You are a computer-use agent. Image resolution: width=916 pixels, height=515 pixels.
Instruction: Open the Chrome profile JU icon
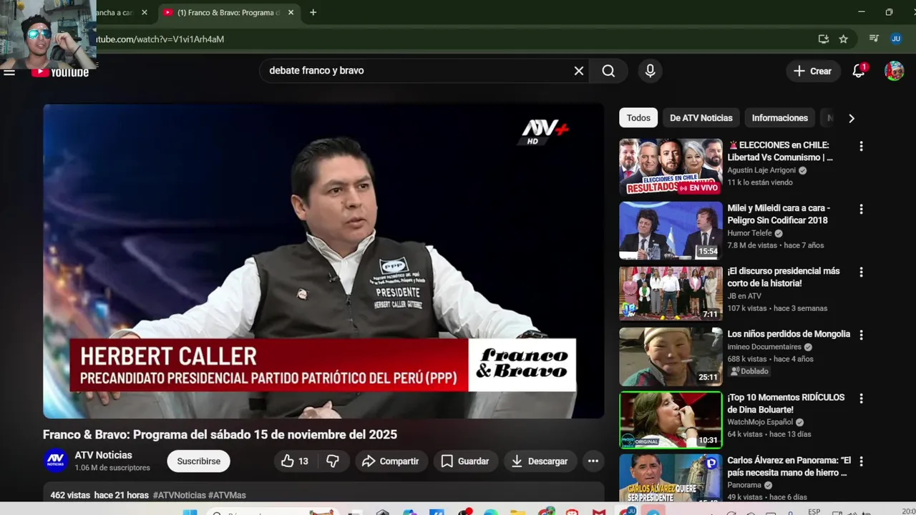coord(896,39)
